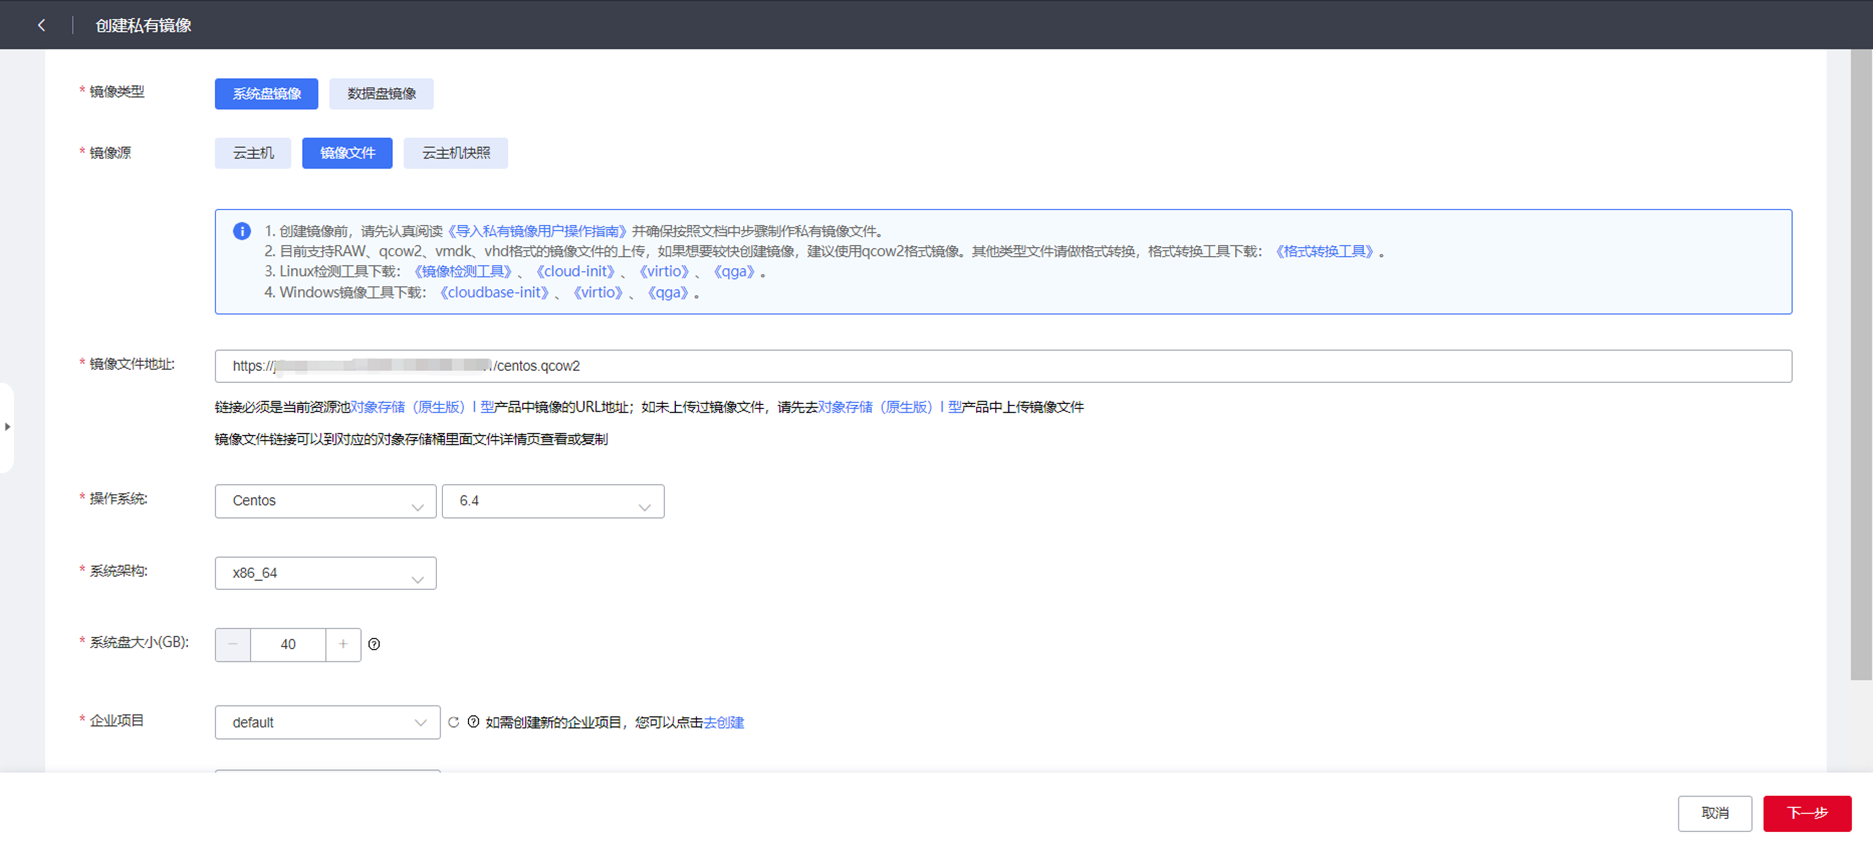Click the 下一步 button

pos(1806,813)
